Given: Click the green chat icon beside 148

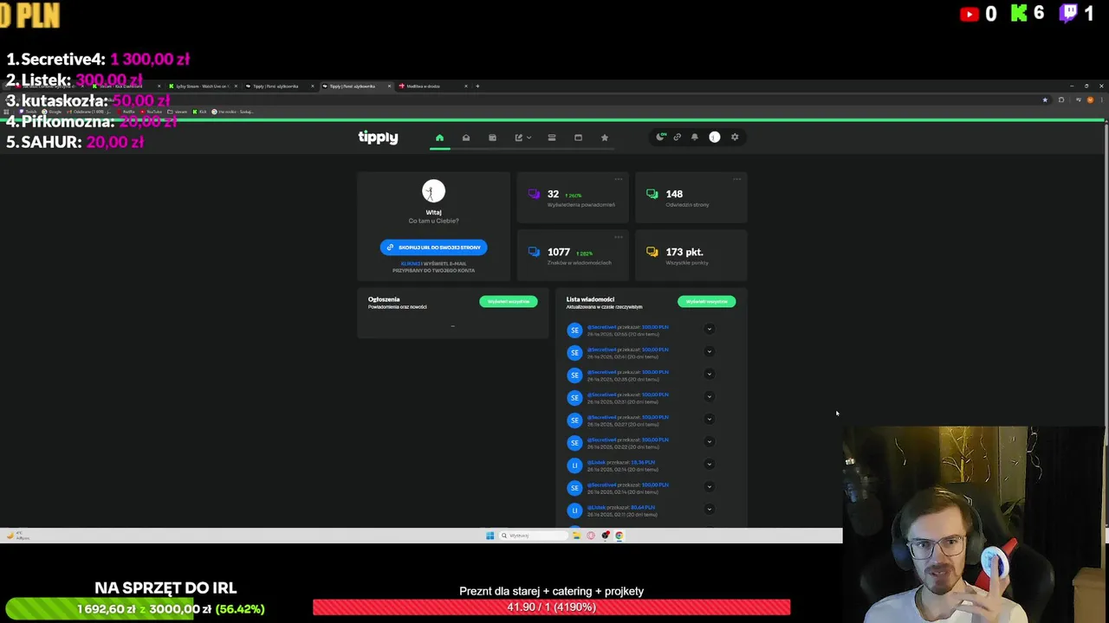Looking at the screenshot, I should point(652,194).
